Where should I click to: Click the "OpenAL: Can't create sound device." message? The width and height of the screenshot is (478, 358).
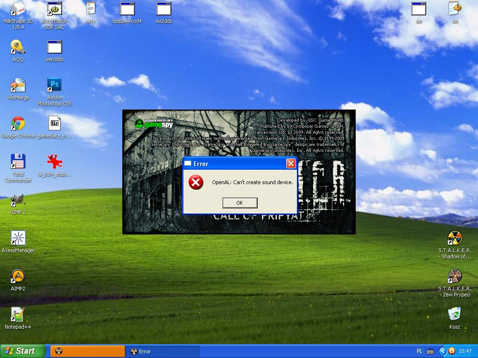[x=253, y=182]
